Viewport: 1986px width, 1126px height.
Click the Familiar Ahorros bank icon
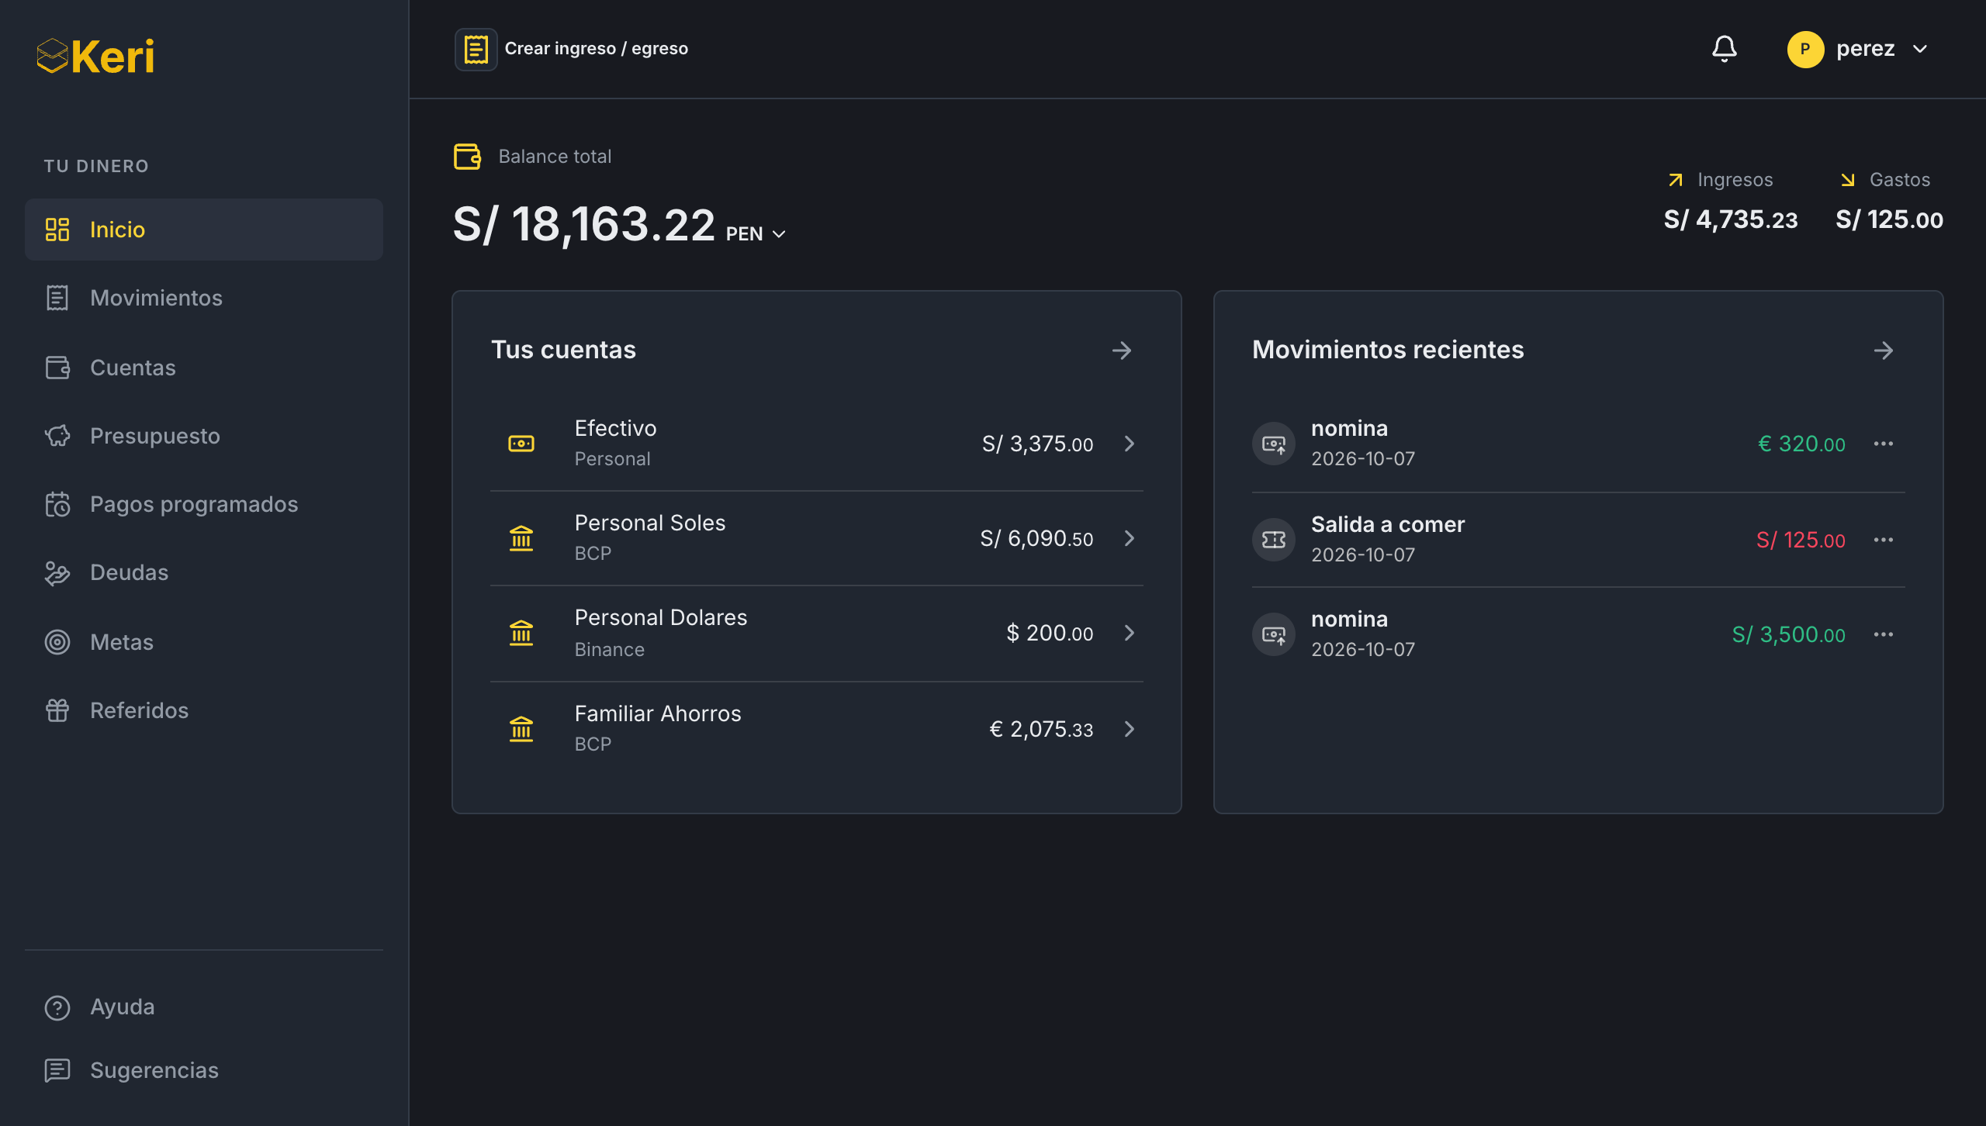point(521,729)
